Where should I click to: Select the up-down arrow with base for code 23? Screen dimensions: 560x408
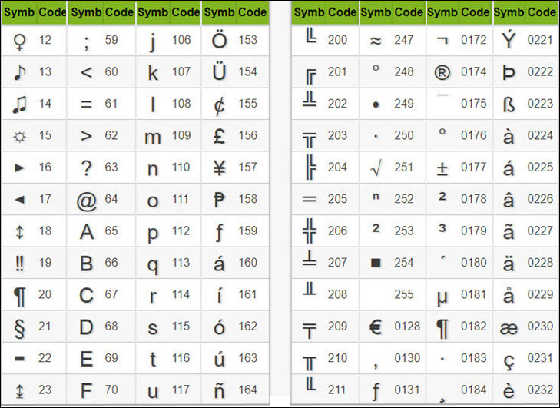coord(19,390)
